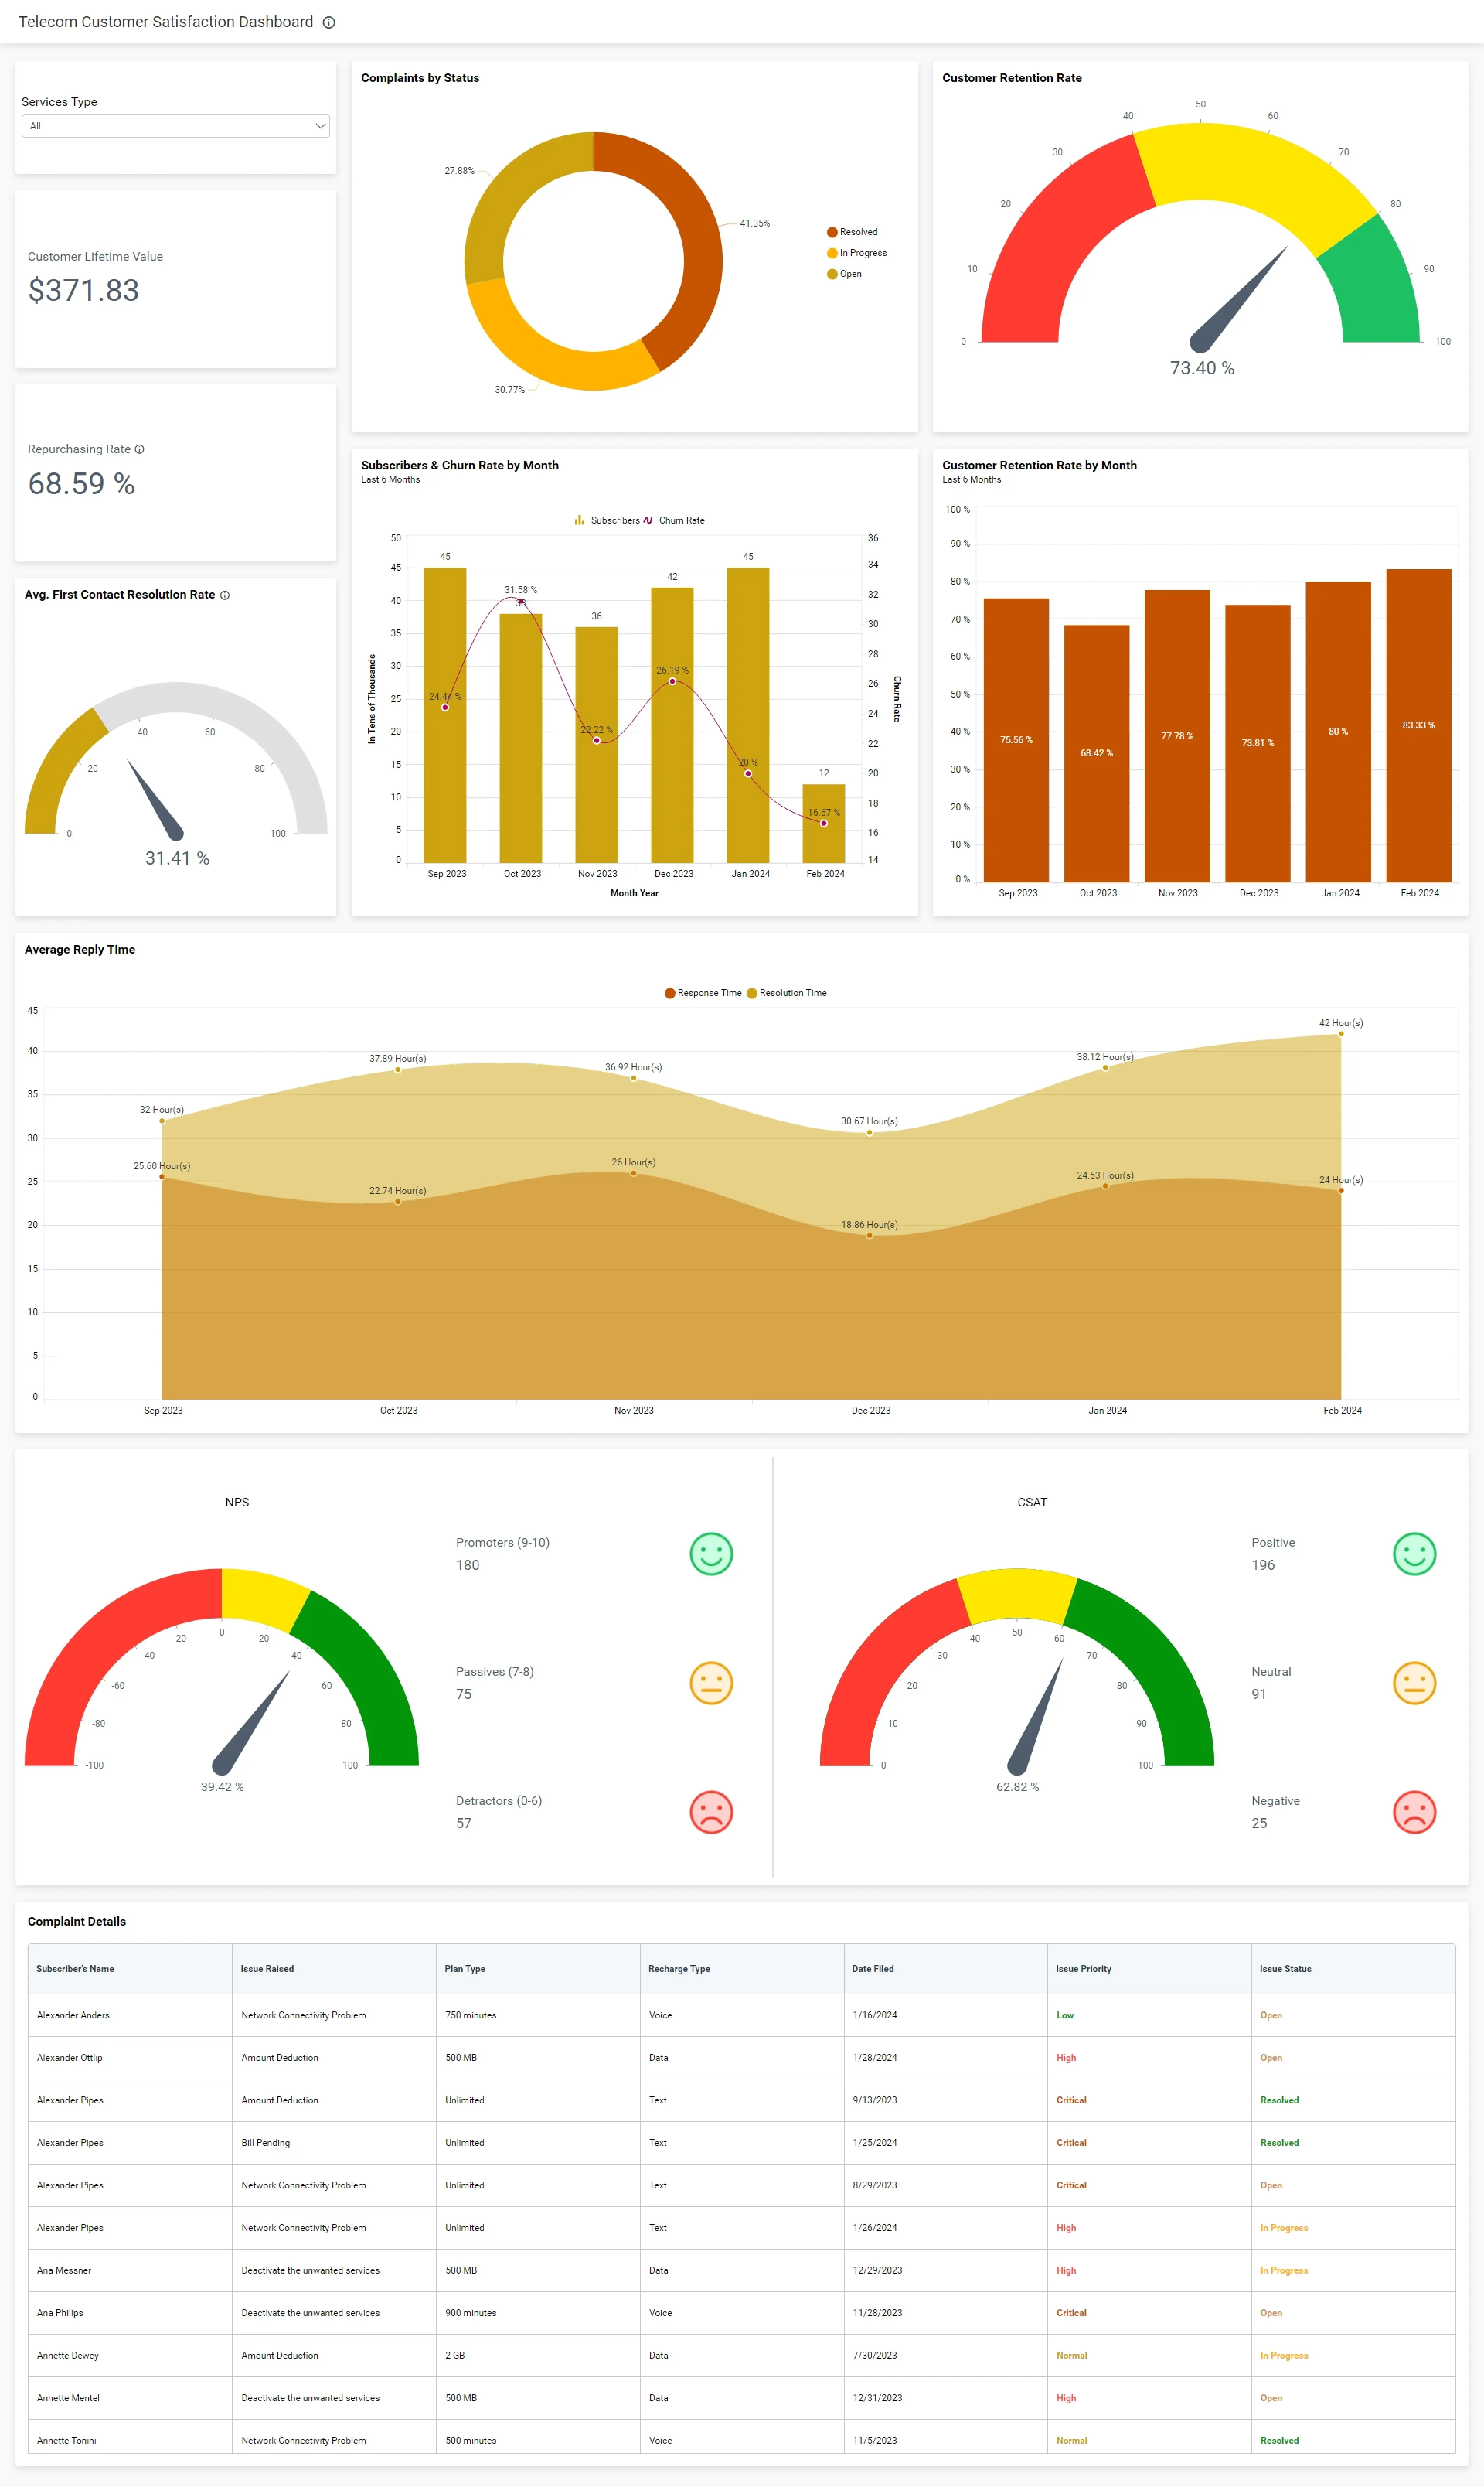
Task: Click the Repurchasing Rate info icon
Action: [139, 449]
